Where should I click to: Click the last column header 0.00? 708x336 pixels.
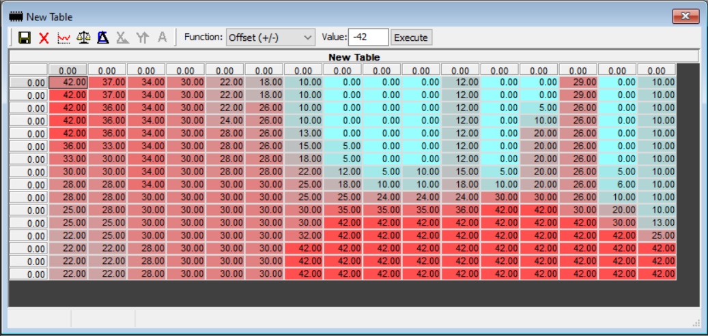pos(657,70)
